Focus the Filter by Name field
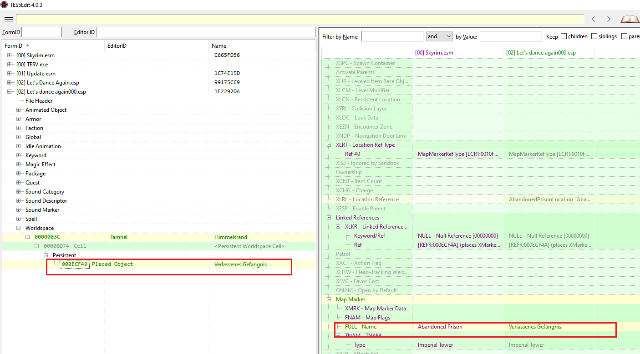Screen dimensions: 640x354 point(392,36)
